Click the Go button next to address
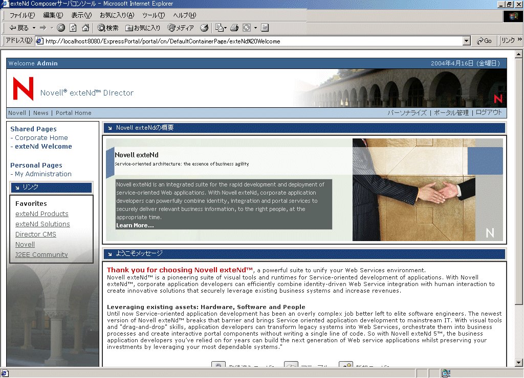The image size is (524, 378). 484,41
